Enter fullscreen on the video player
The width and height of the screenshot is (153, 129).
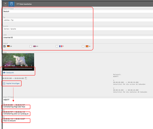pos(26,66)
